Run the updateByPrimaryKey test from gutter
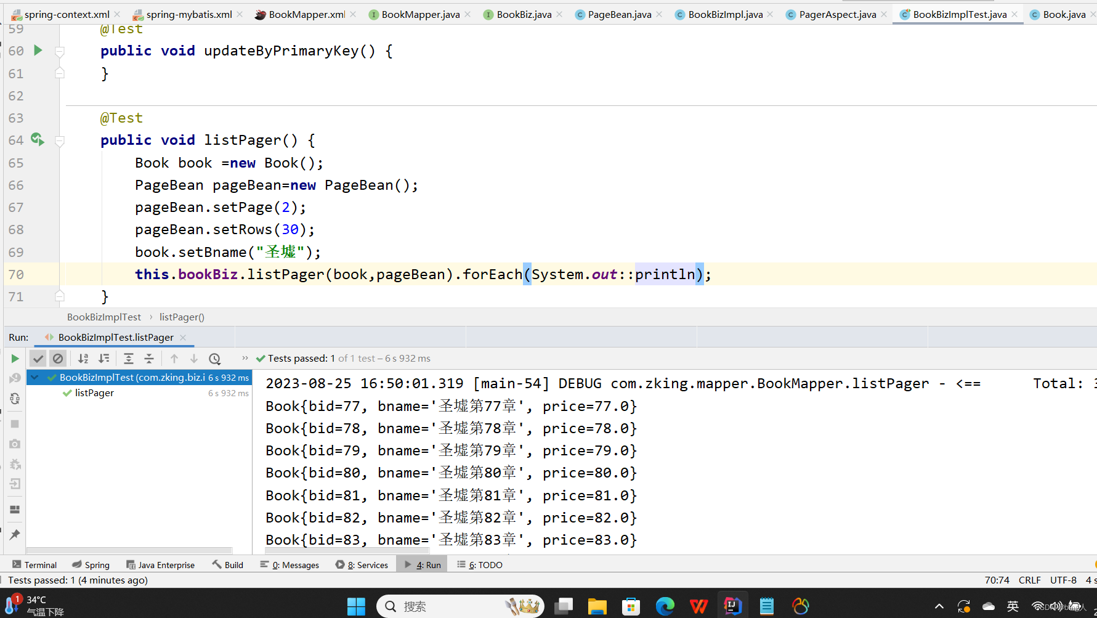This screenshot has width=1097, height=618. (x=38, y=51)
